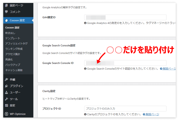Click the 固定ページ pages icon
The width and height of the screenshot is (179, 121).
click(6, 5)
